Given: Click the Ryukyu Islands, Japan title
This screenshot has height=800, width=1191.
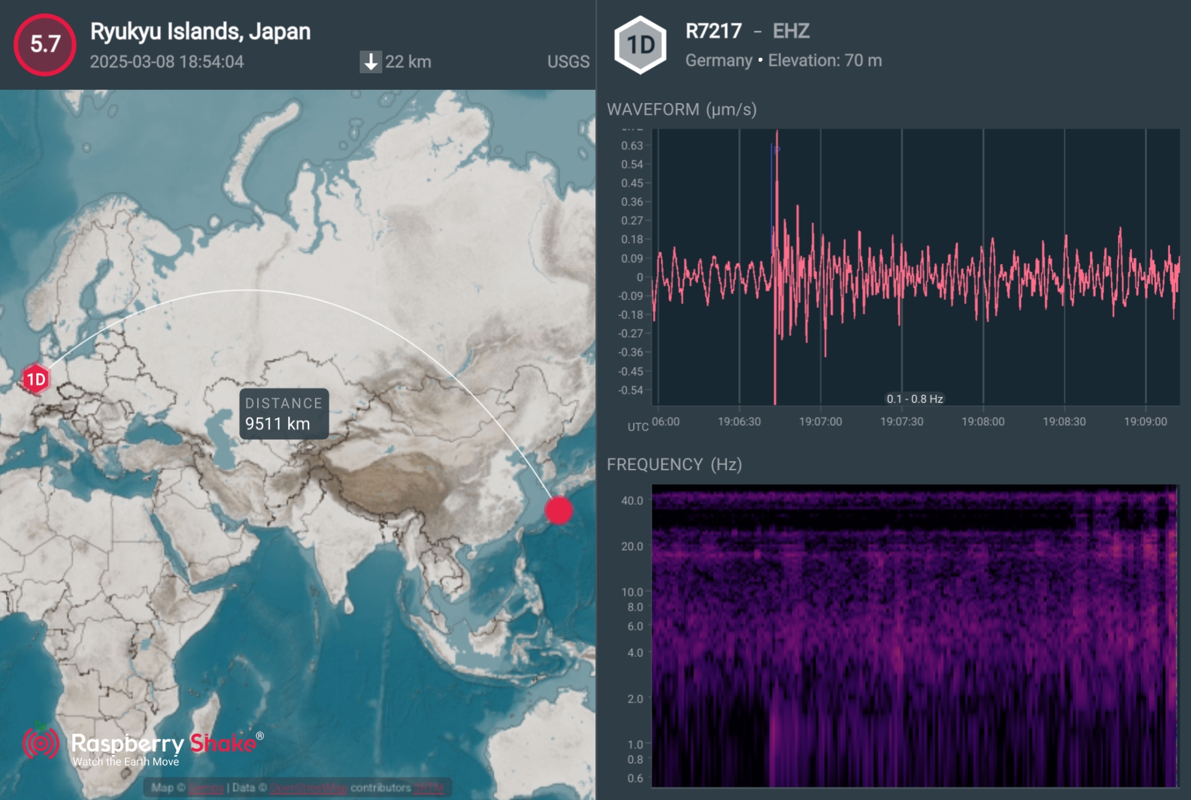Looking at the screenshot, I should click(200, 32).
